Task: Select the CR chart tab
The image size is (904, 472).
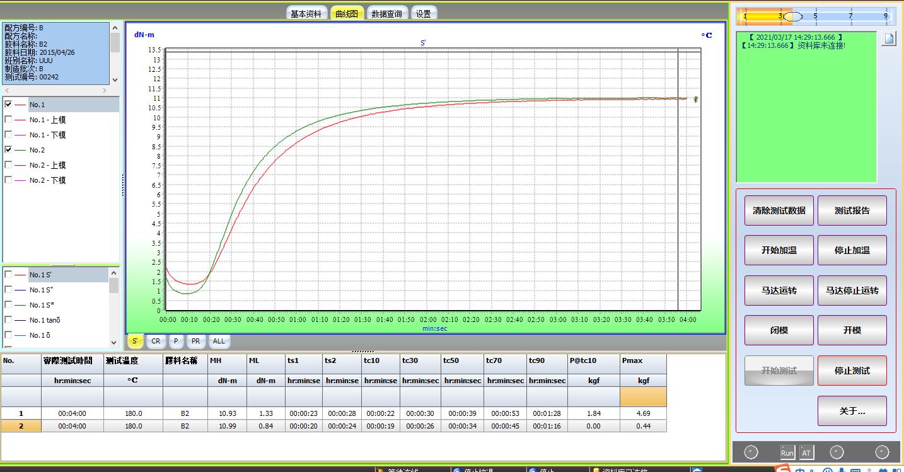Action: click(156, 341)
